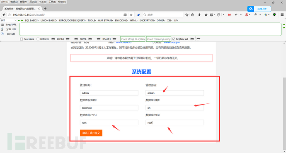Expand the UNION BASED menu
The image size is (286, 153).
click(x=48, y=20)
